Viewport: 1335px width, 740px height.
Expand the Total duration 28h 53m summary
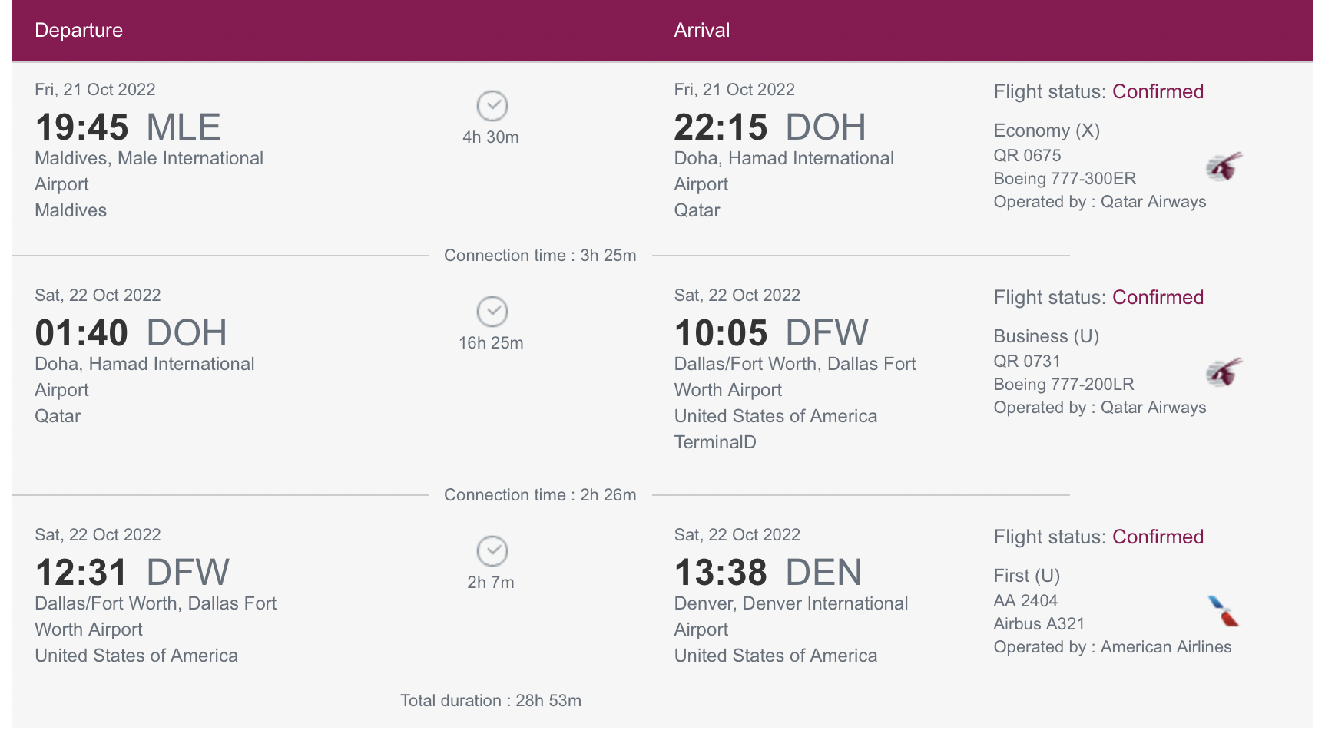491,701
